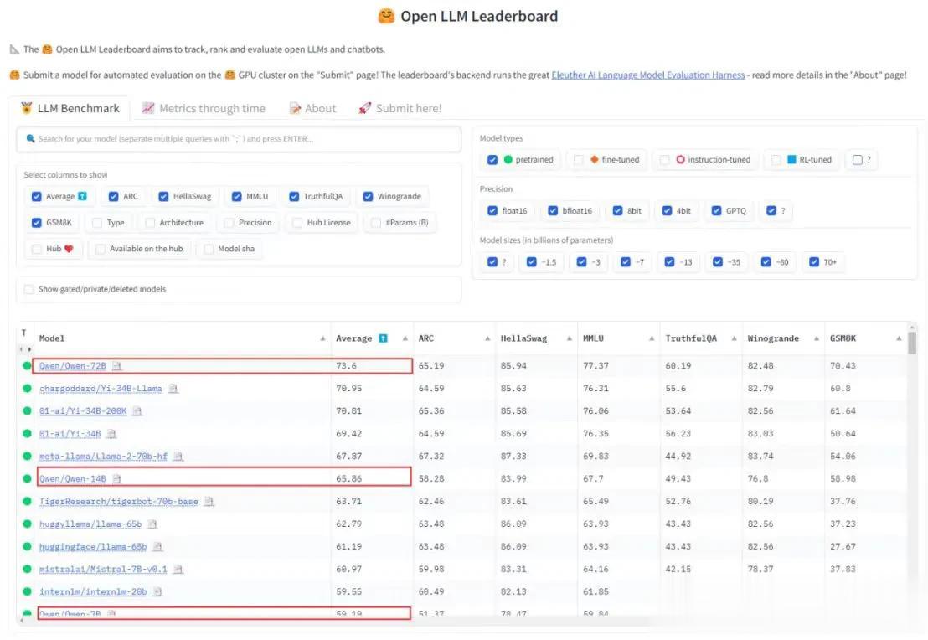Enable Hub License column checkbox
Image resolution: width=928 pixels, height=640 pixels.
pos(297,223)
